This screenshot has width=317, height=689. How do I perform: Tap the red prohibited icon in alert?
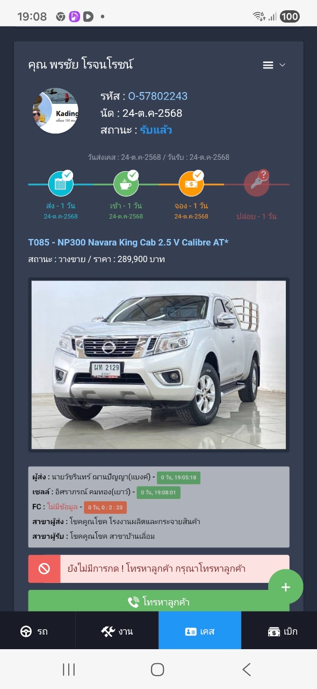coord(44,569)
